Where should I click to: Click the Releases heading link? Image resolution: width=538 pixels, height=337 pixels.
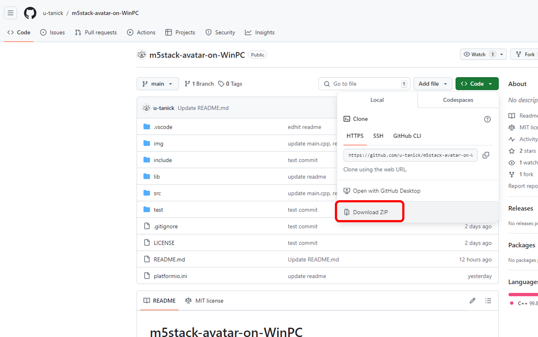[521, 208]
